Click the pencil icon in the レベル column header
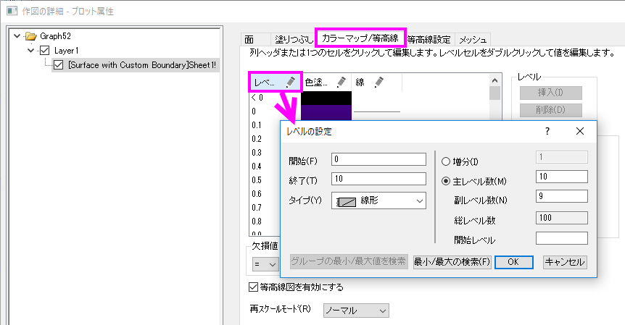The height and width of the screenshot is (325, 625). click(x=290, y=83)
